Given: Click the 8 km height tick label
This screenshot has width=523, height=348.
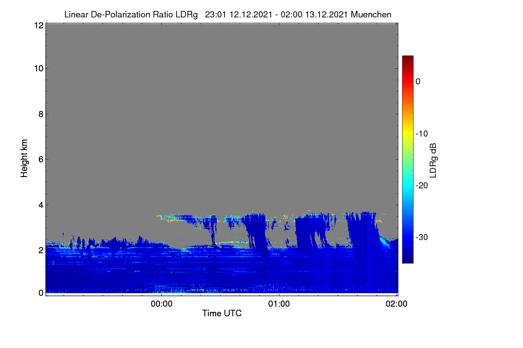Looking at the screenshot, I should [41, 114].
